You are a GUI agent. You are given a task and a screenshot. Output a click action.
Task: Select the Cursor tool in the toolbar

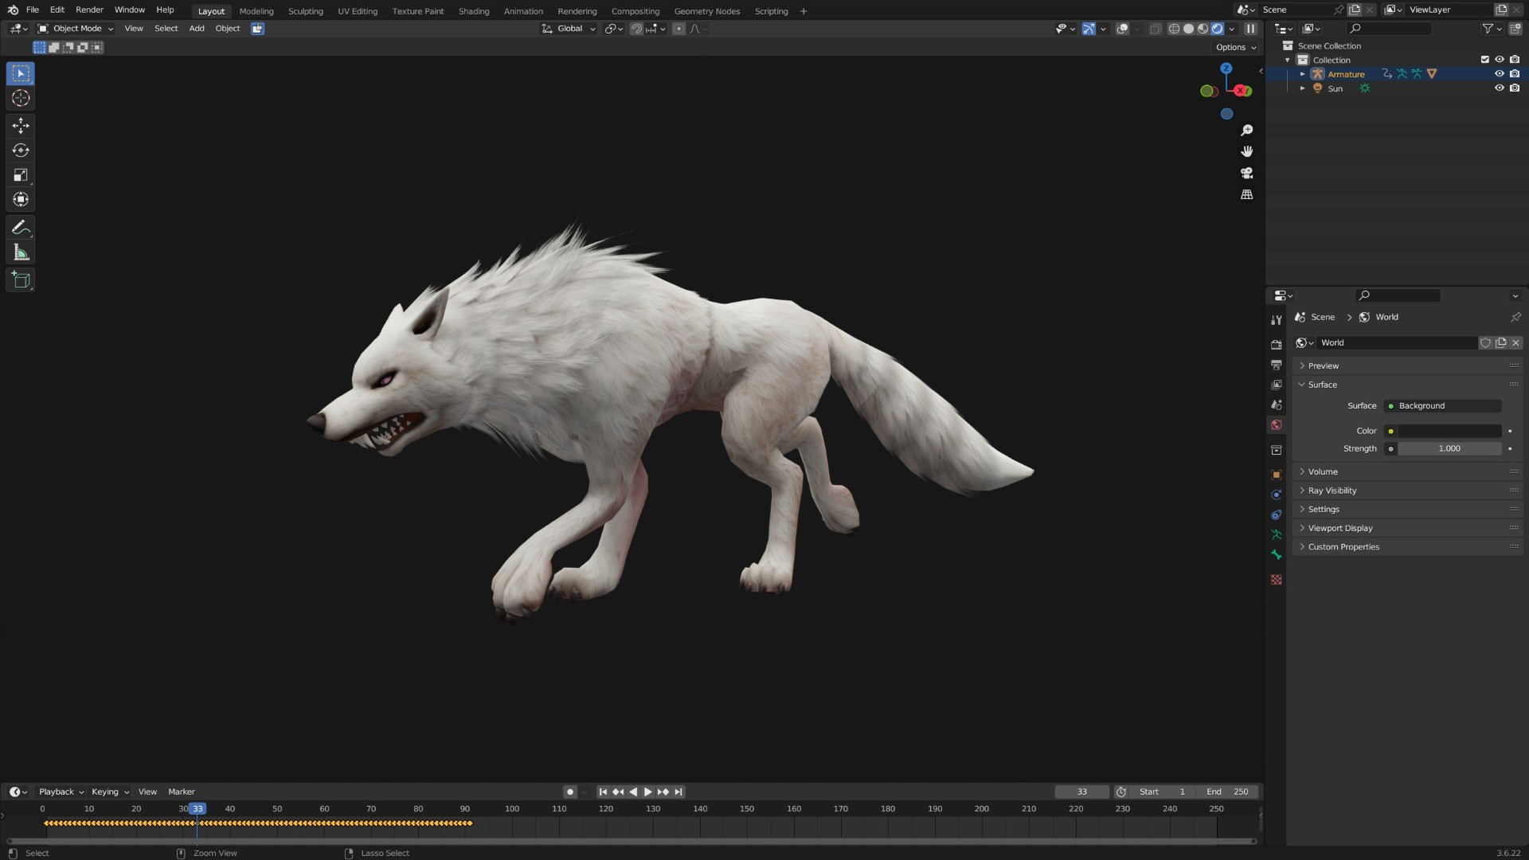(x=21, y=98)
